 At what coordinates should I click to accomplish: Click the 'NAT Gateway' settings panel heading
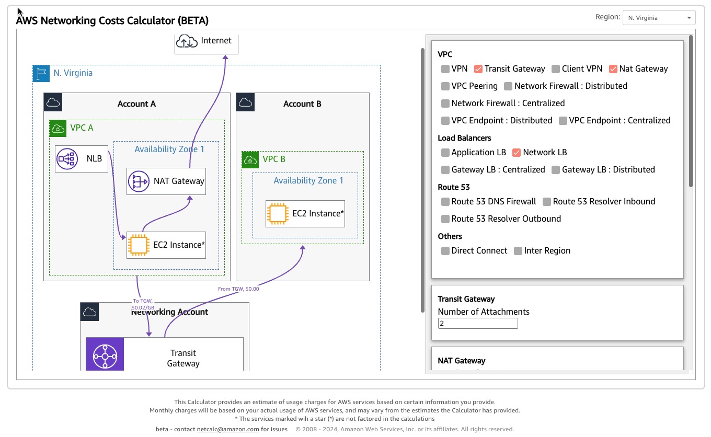[x=462, y=361]
